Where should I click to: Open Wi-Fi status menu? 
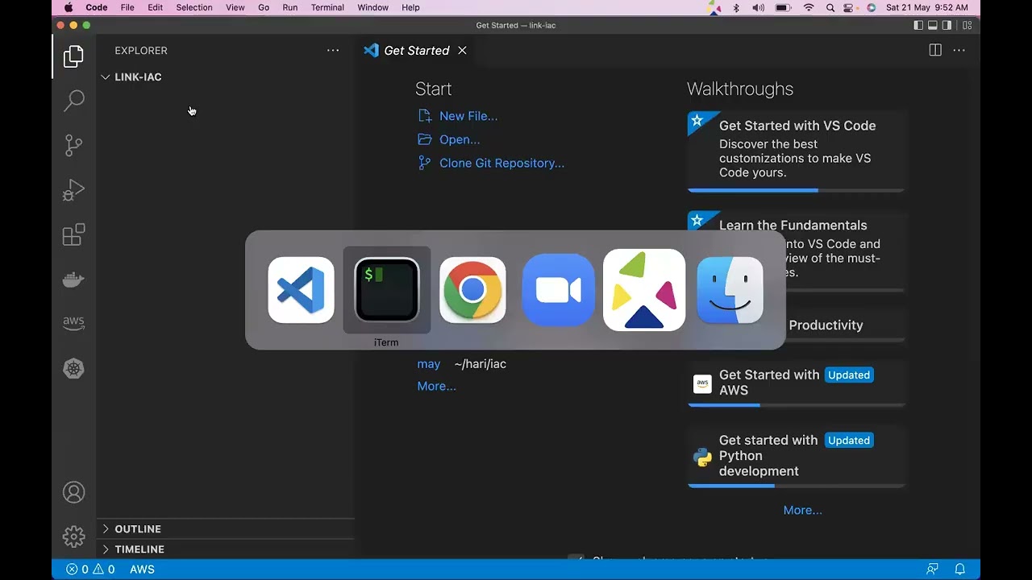(x=809, y=7)
